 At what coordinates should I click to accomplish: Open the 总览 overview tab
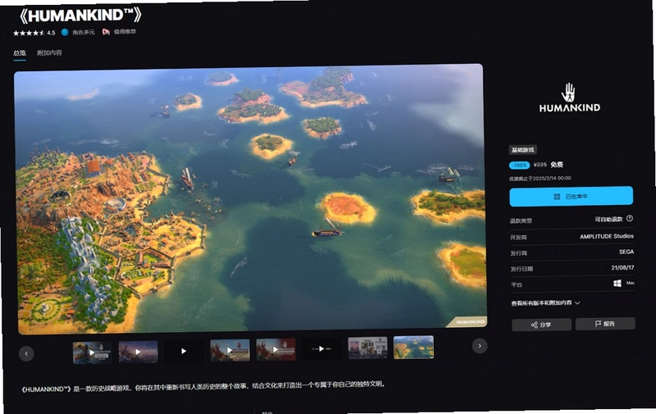click(x=20, y=53)
